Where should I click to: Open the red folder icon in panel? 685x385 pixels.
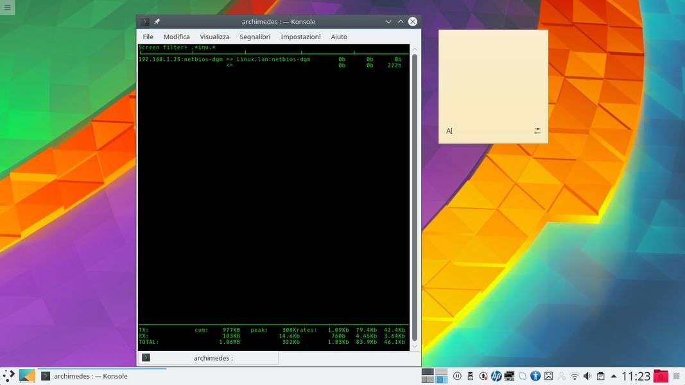pos(661,376)
